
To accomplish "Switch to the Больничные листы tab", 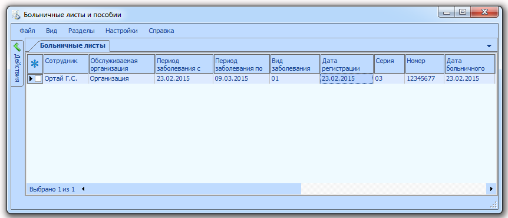I will [x=72, y=46].
